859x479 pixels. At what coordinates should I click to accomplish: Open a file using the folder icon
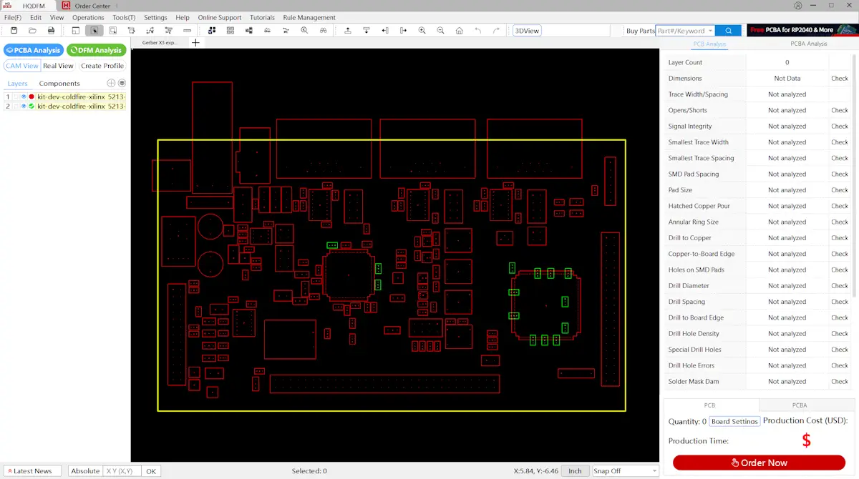(31, 30)
